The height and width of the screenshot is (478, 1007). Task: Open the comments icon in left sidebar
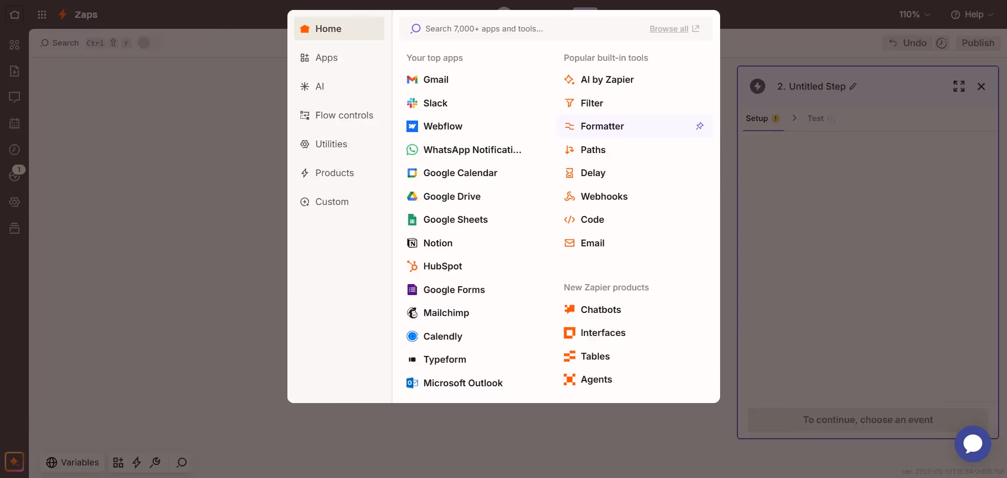tap(15, 97)
